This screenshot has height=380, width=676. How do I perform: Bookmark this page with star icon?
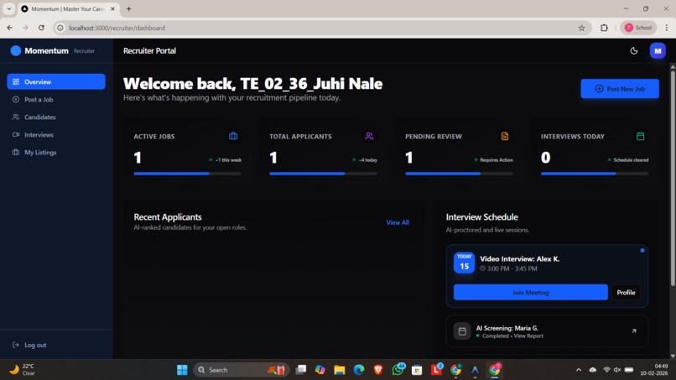click(x=581, y=28)
